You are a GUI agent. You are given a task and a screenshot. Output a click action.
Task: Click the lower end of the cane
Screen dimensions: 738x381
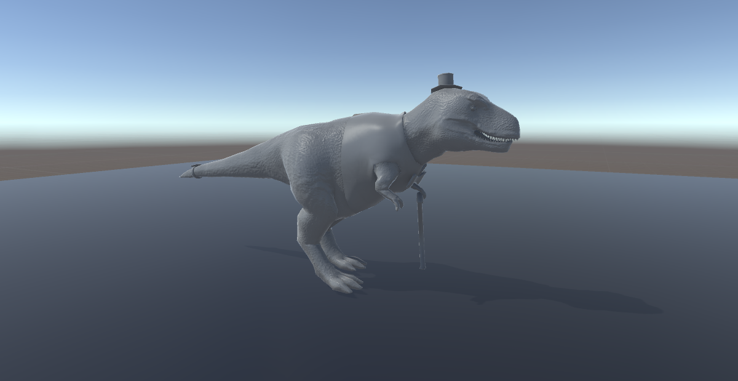(x=423, y=268)
